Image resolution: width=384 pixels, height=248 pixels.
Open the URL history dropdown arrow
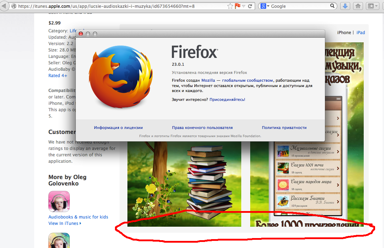[x=244, y=6]
